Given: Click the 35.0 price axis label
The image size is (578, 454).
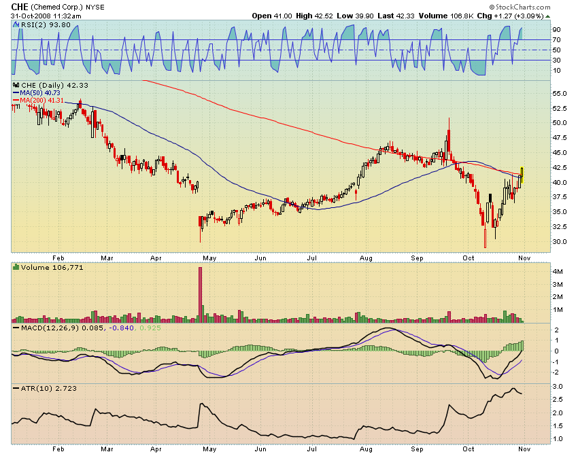Looking at the screenshot, I should (559, 212).
